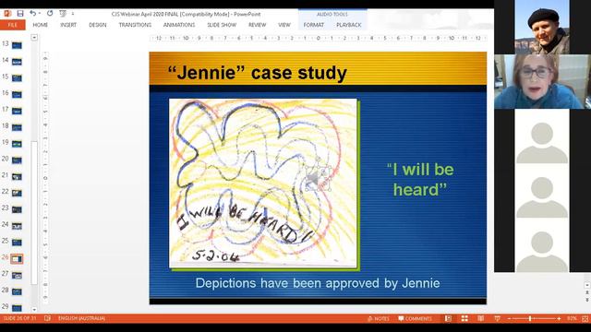591x332 pixels.
Task: Select slide 23 thumbnail
Action: click(x=17, y=209)
